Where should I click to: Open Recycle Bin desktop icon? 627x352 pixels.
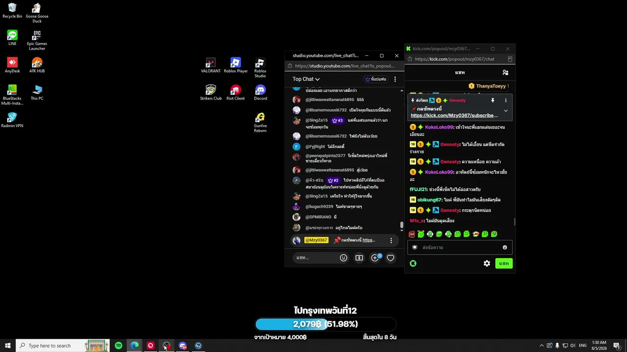pyautogui.click(x=12, y=11)
